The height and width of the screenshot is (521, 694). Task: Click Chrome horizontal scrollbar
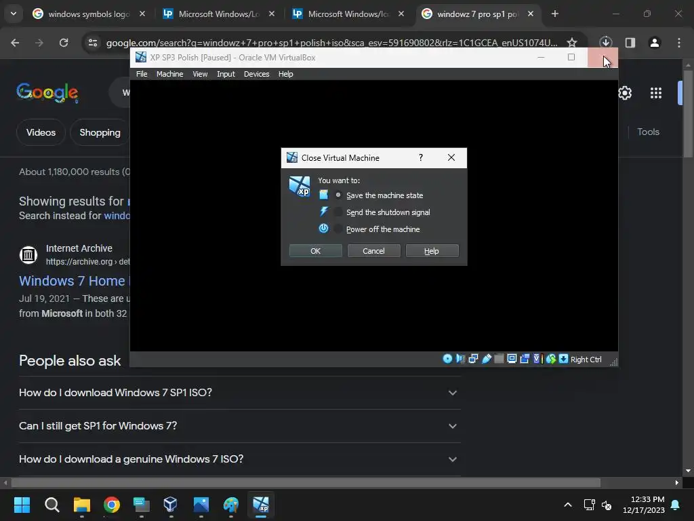click(306, 482)
